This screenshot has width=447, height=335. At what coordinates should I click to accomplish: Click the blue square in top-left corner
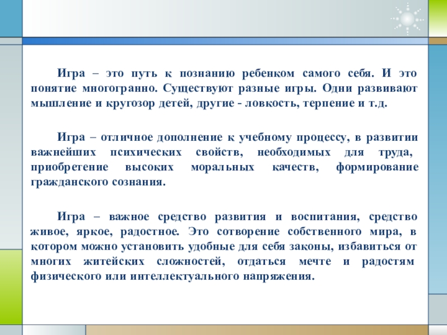pyautogui.click(x=11, y=18)
